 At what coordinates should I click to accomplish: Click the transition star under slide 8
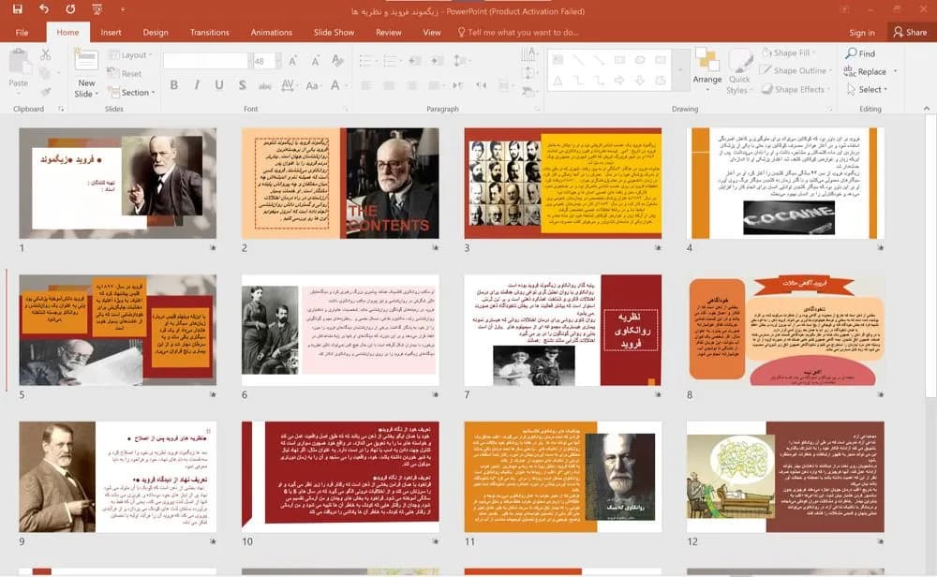[880, 394]
